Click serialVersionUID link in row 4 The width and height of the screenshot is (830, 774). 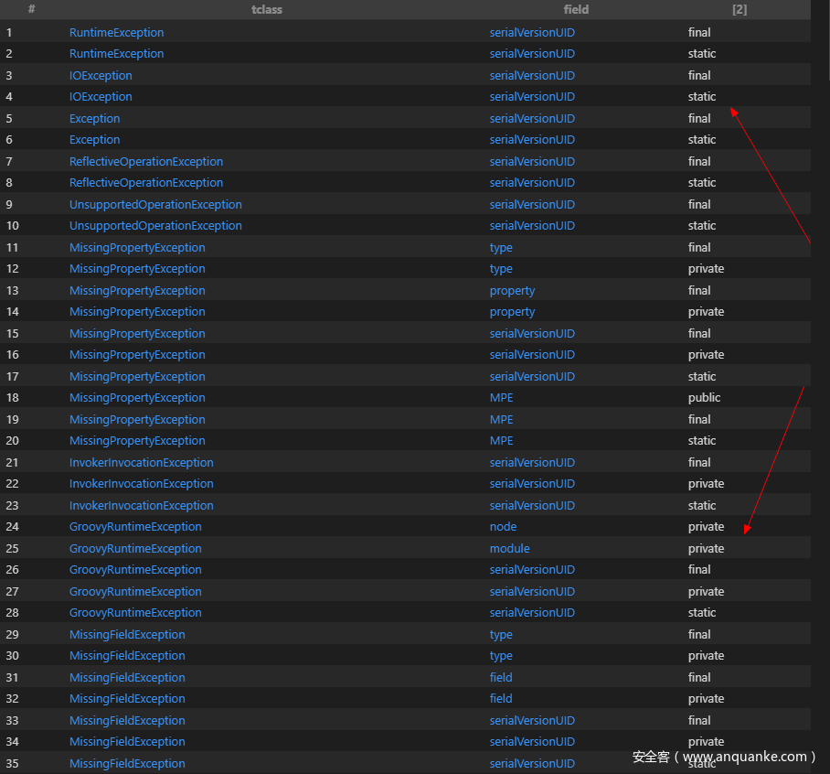click(x=532, y=97)
